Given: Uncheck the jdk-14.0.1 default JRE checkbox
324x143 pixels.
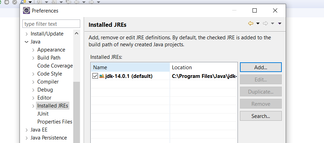Looking at the screenshot, I should tap(95, 76).
